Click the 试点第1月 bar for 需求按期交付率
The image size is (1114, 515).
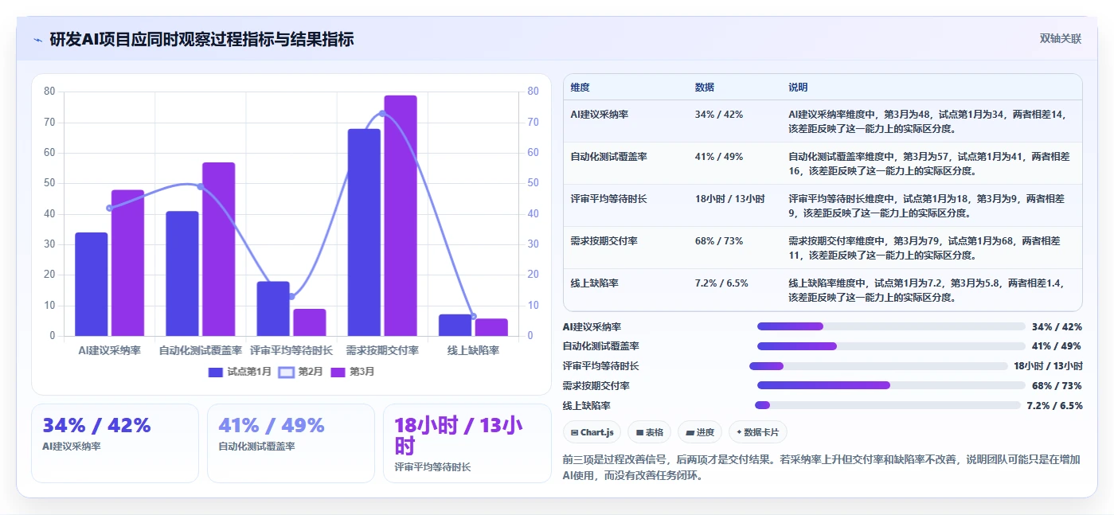tap(364, 232)
